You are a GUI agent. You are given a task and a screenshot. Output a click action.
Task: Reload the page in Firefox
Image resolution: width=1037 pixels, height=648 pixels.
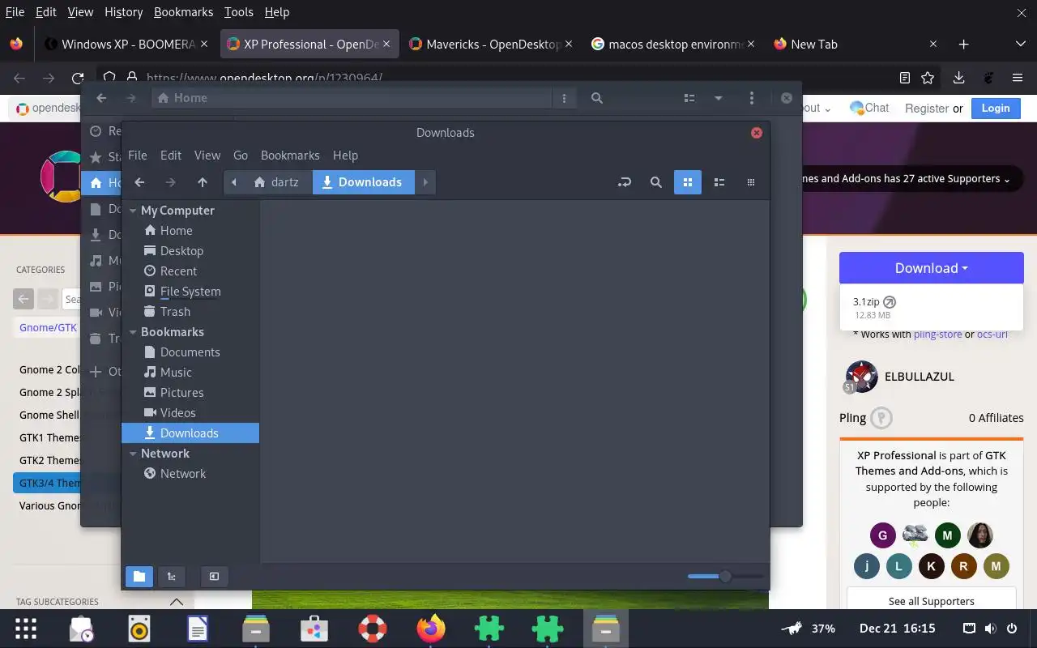pyautogui.click(x=78, y=79)
